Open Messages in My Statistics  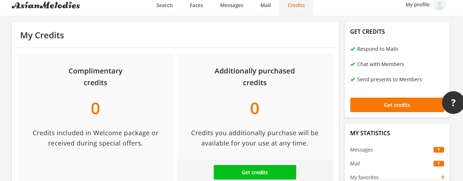click(362, 150)
